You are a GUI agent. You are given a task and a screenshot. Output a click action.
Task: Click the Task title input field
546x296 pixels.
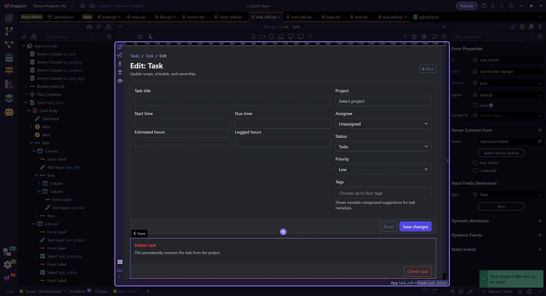pos(232,101)
